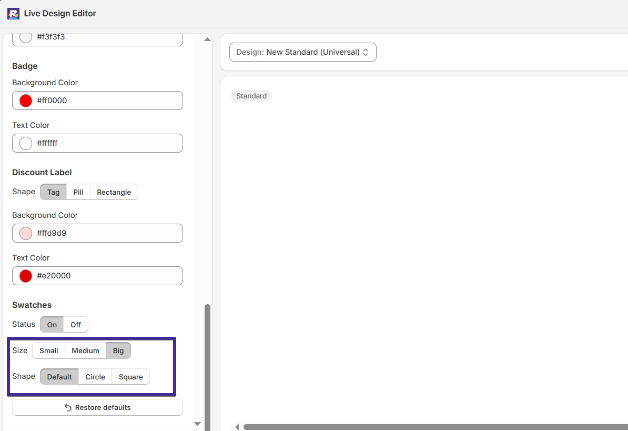628x431 pixels.
Task: Click the Live Design Editor app logo
Action: coord(13,14)
